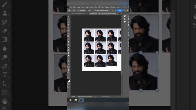Screen dimensions: 196x110
Task: Open the Edit Toolbar three-dots button
Action: click(x=68, y=75)
